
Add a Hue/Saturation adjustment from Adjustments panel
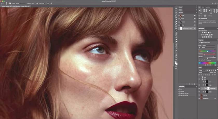202,35
